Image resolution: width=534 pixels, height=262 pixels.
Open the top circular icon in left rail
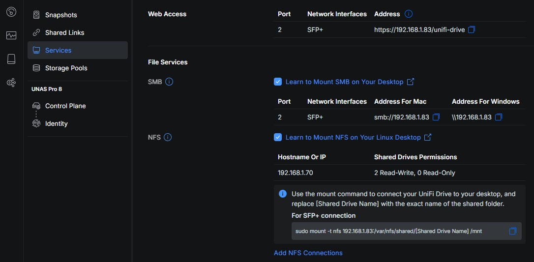click(x=11, y=12)
